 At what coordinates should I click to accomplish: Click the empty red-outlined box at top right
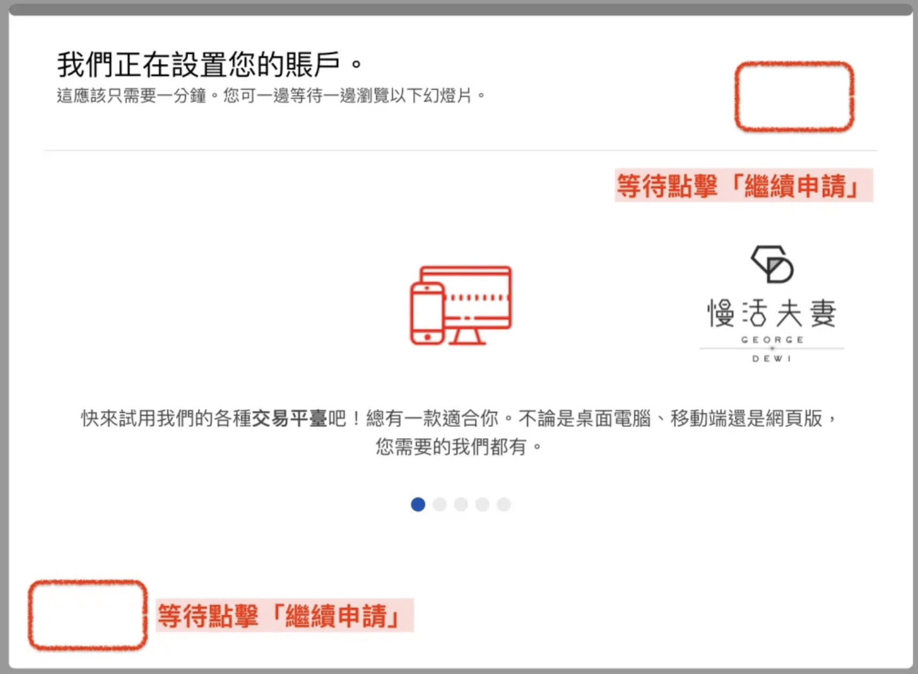click(x=794, y=97)
